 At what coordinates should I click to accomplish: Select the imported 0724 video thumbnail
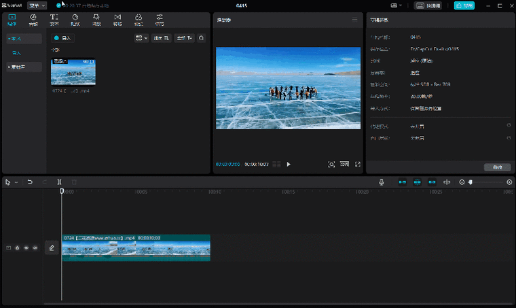[73, 72]
